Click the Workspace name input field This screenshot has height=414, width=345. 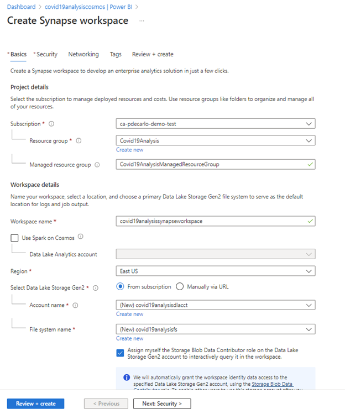click(x=216, y=221)
